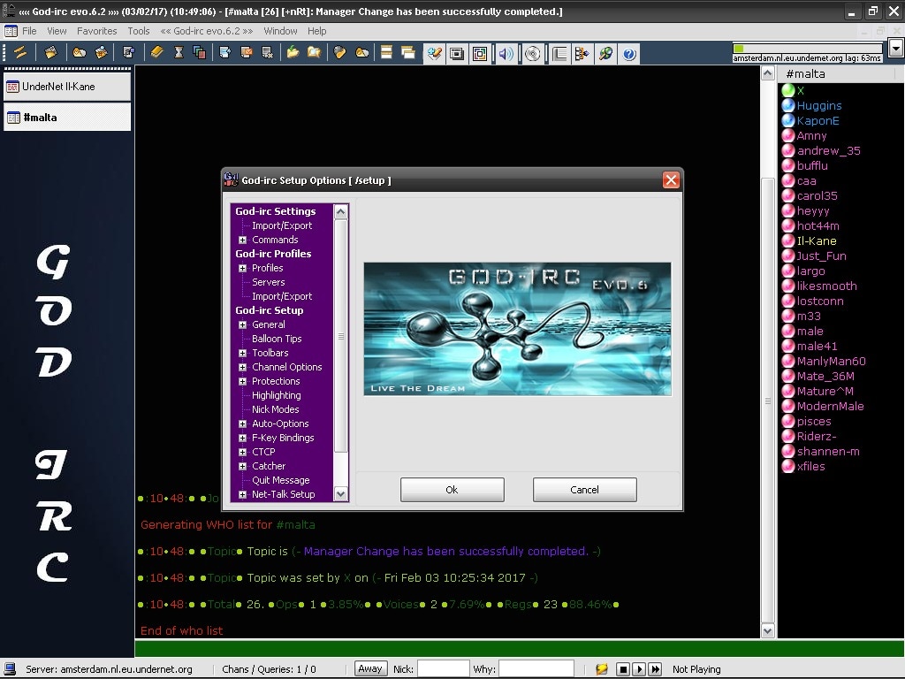
Task: Dismiss setup with the Cancel button
Action: pyautogui.click(x=585, y=490)
